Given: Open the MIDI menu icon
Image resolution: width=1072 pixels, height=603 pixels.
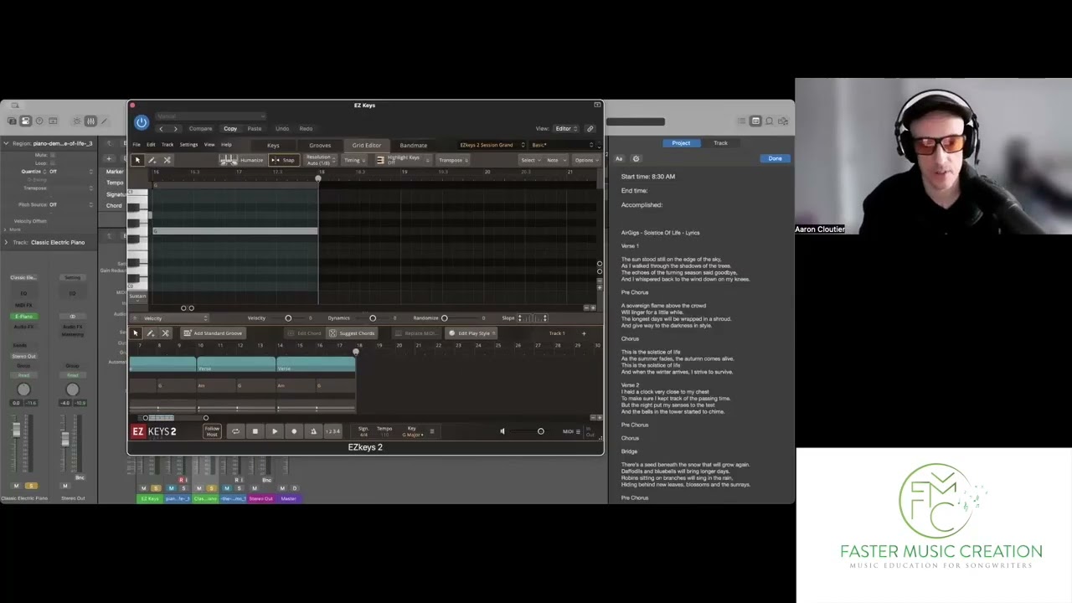Looking at the screenshot, I should [x=578, y=431].
